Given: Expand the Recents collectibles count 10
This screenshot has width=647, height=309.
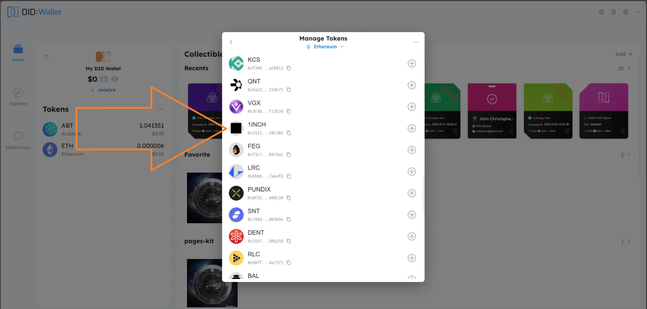Looking at the screenshot, I should pyautogui.click(x=624, y=68).
